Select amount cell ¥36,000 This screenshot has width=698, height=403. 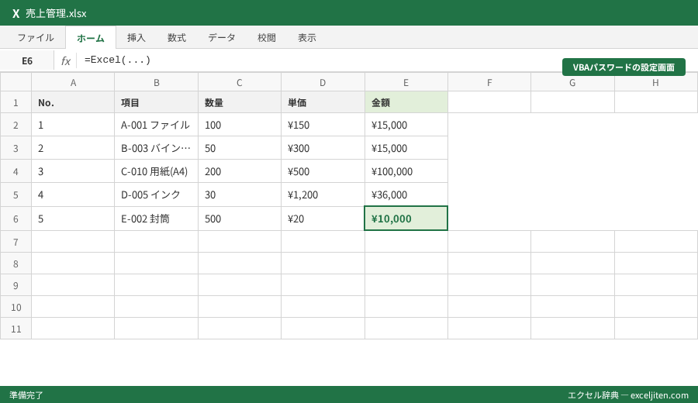[406, 195]
